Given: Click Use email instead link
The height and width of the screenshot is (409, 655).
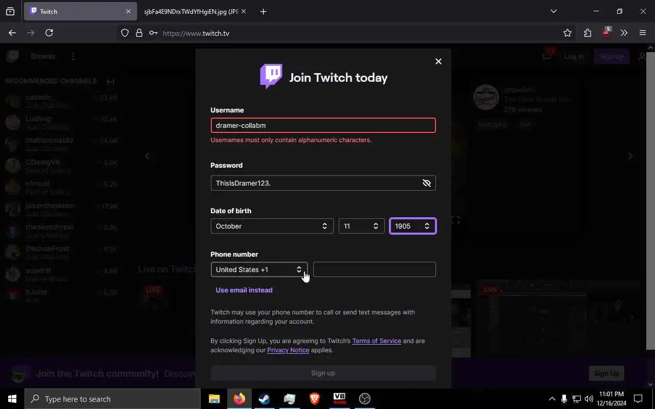Looking at the screenshot, I should (244, 290).
